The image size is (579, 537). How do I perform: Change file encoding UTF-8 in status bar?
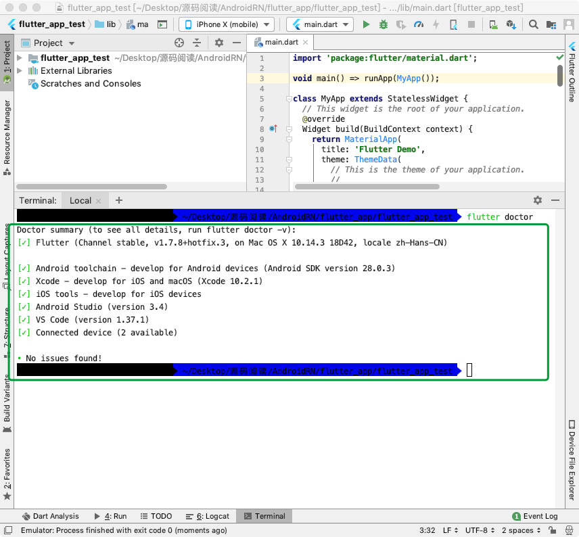480,530
